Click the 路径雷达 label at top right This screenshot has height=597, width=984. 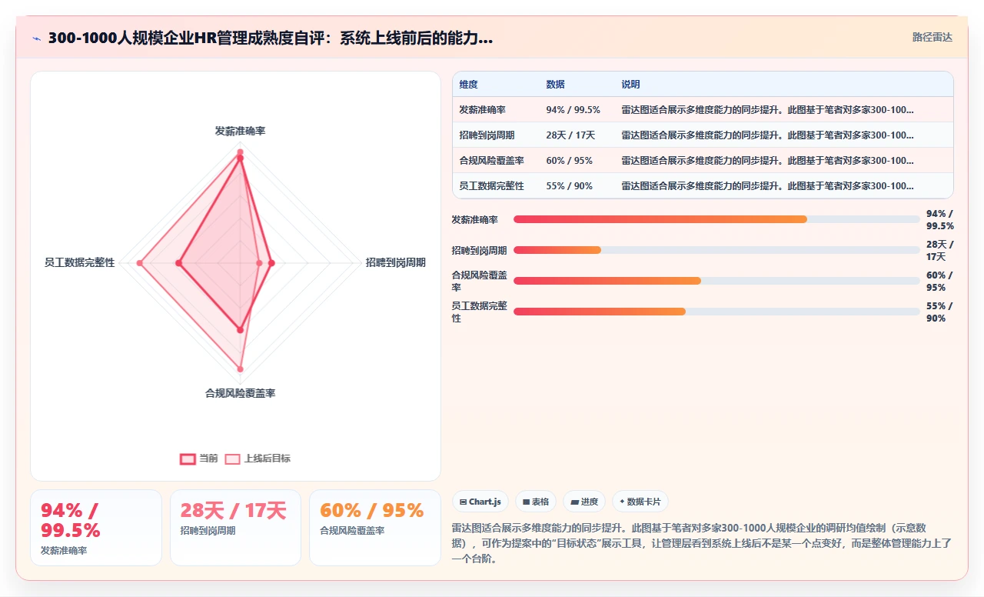932,37
